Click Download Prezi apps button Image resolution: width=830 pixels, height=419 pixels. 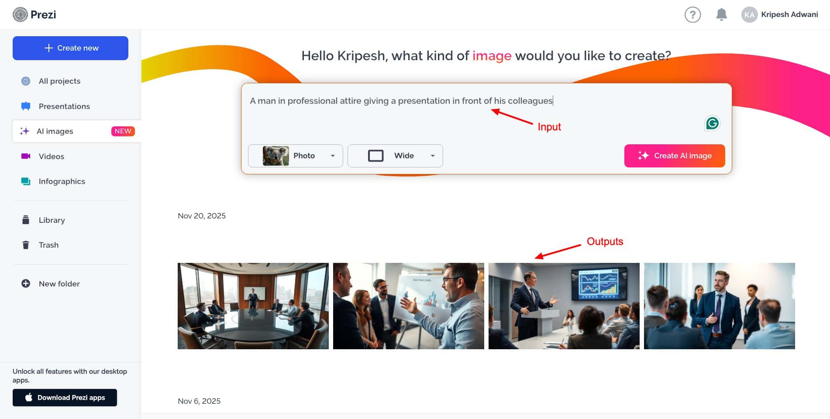(65, 398)
